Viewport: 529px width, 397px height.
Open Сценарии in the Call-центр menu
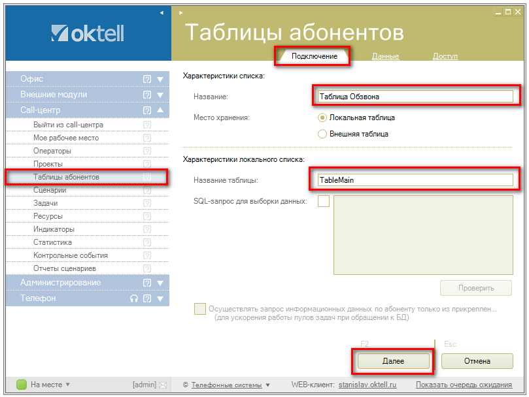point(50,190)
